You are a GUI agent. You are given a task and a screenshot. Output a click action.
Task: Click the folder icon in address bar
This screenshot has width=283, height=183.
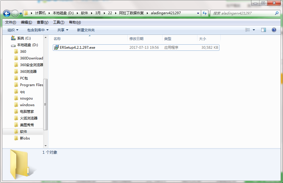(26, 13)
